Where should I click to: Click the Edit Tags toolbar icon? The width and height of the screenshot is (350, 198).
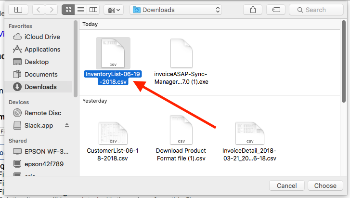tap(276, 10)
